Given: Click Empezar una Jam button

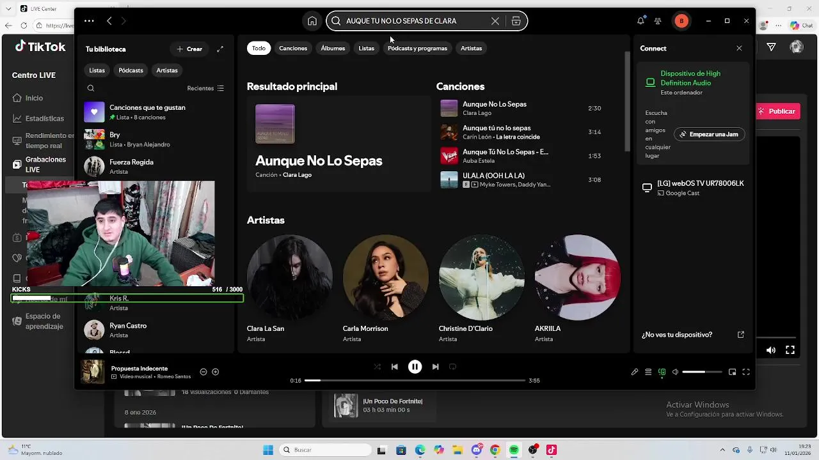Looking at the screenshot, I should pos(709,135).
